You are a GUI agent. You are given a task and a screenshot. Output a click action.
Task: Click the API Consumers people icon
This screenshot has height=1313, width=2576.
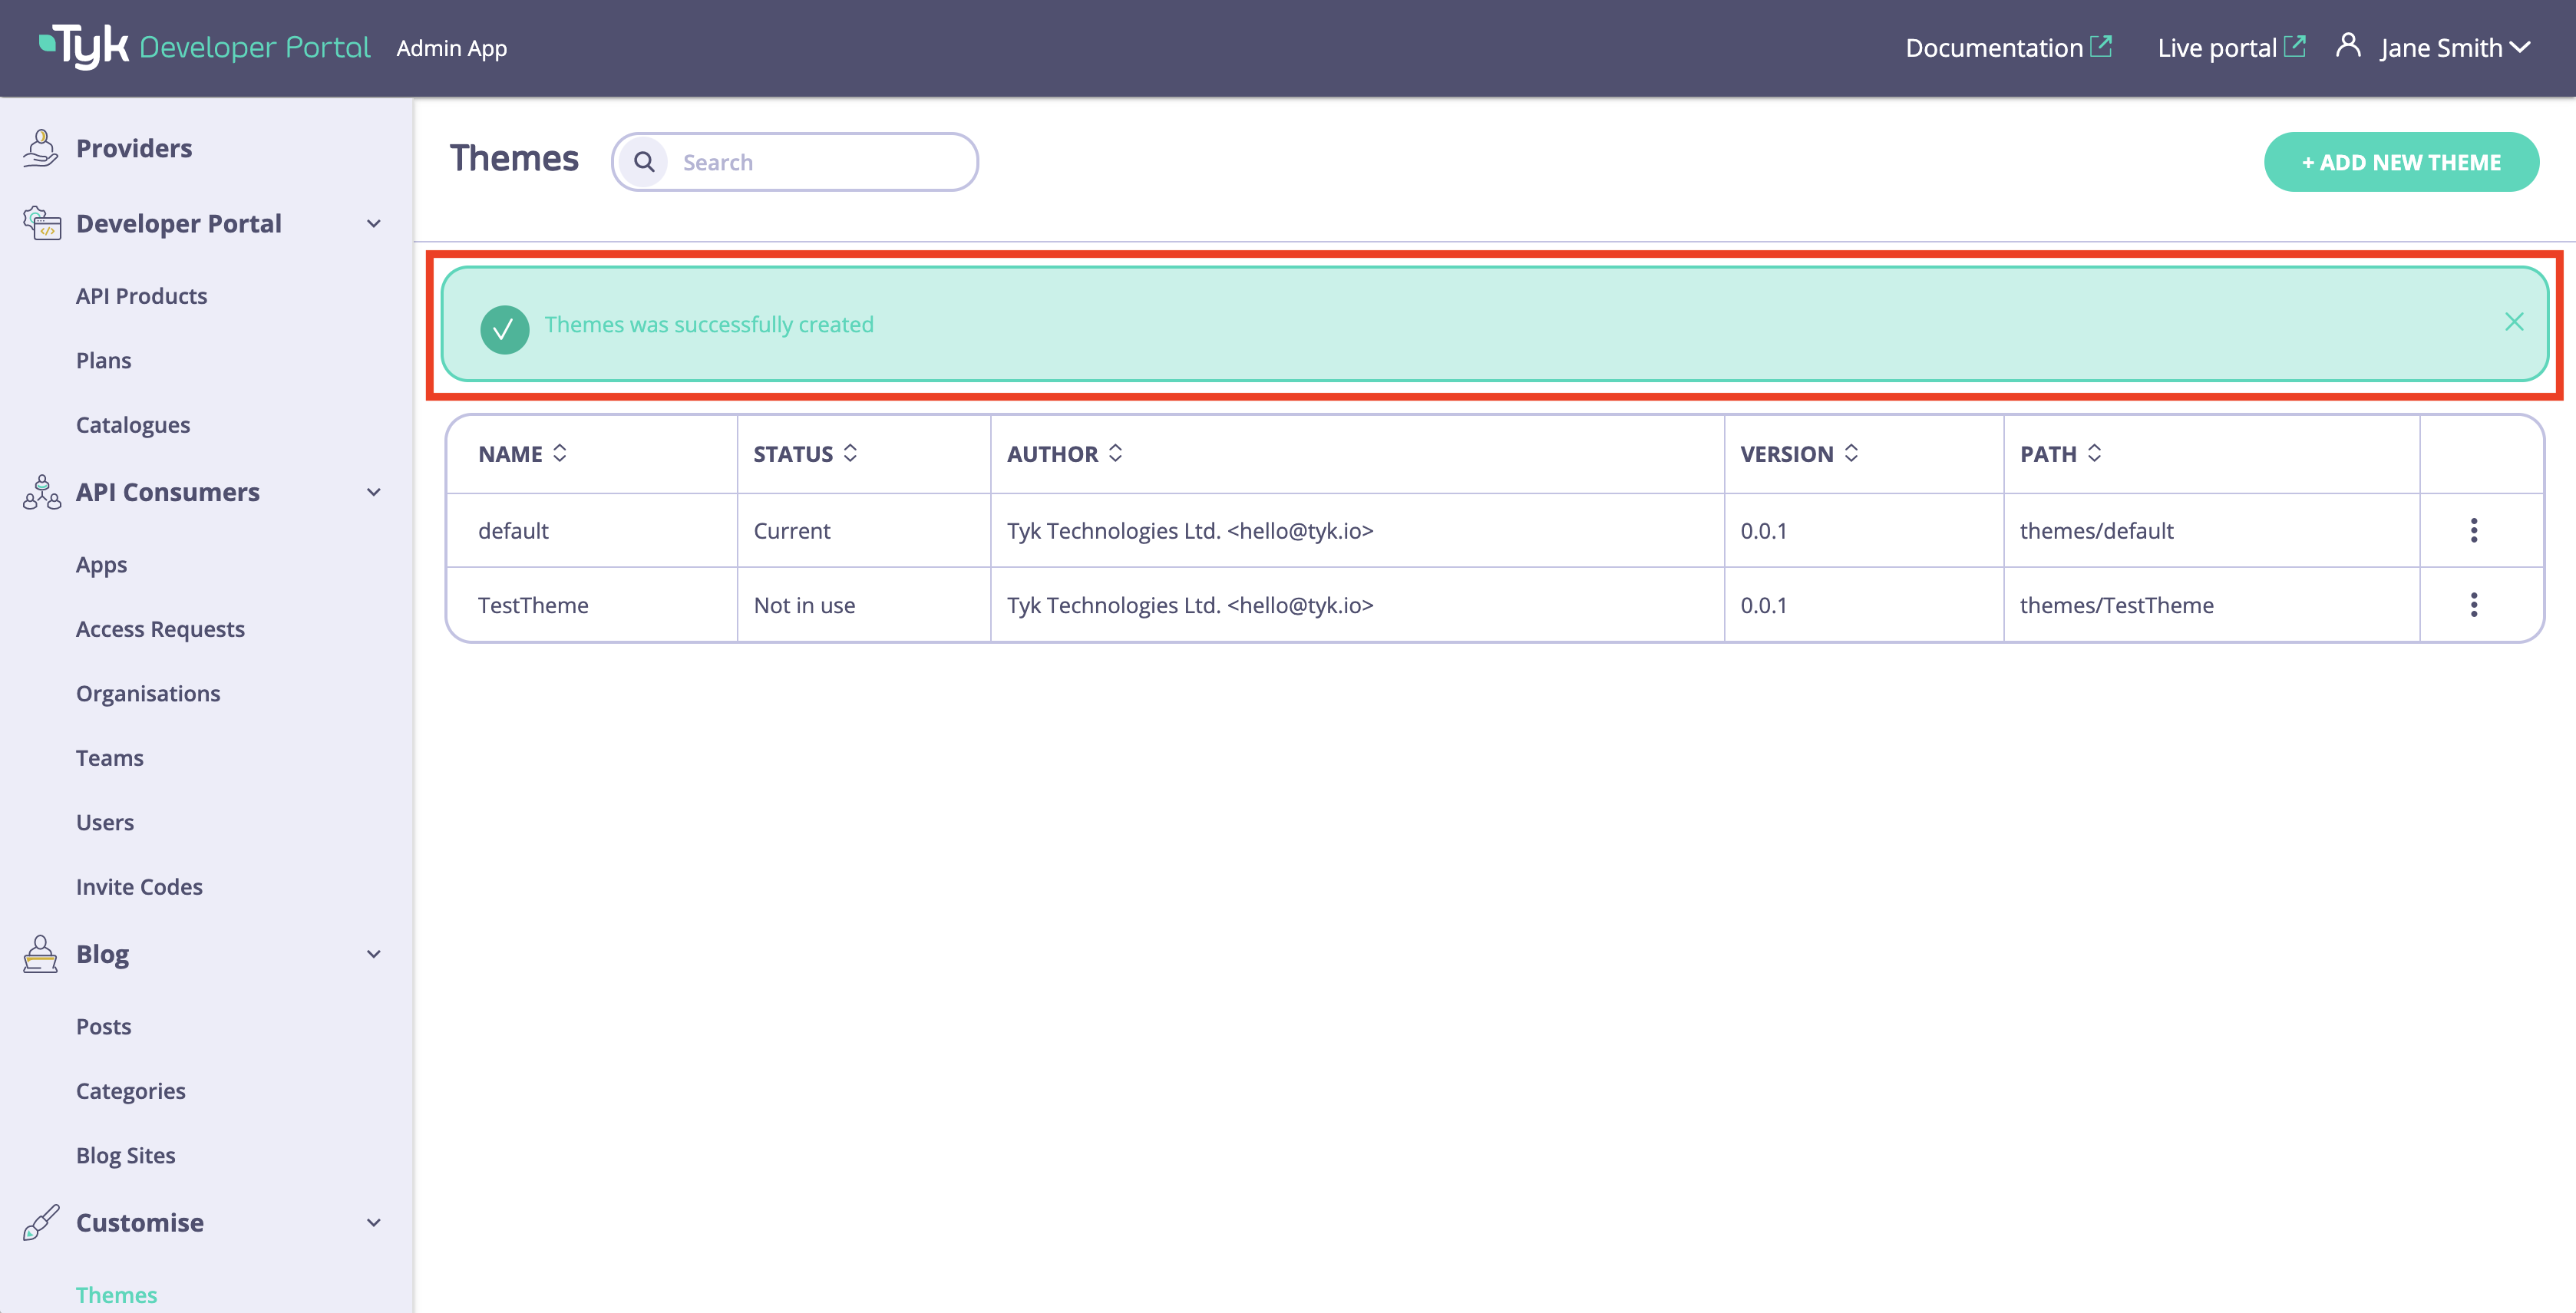41,492
